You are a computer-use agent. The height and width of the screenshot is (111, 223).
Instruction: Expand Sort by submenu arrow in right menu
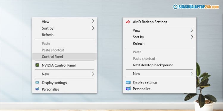coord(192,37)
